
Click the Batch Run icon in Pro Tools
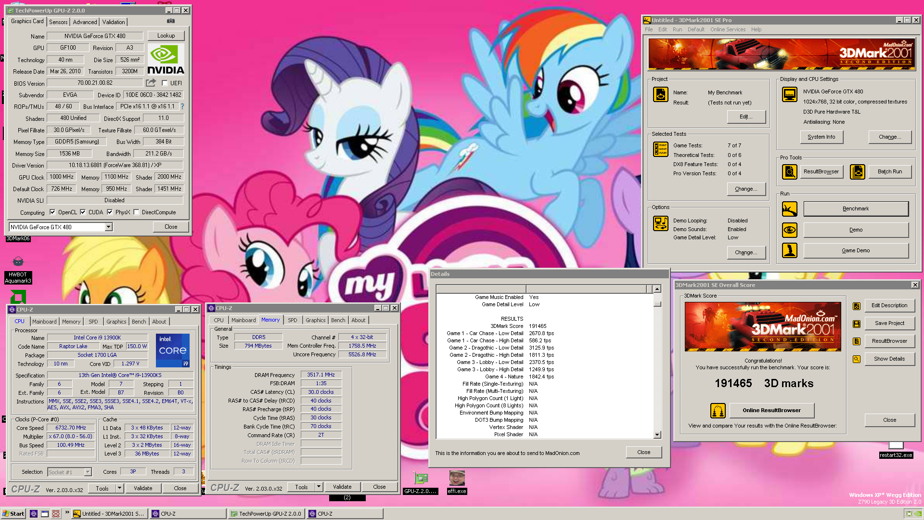[858, 171]
